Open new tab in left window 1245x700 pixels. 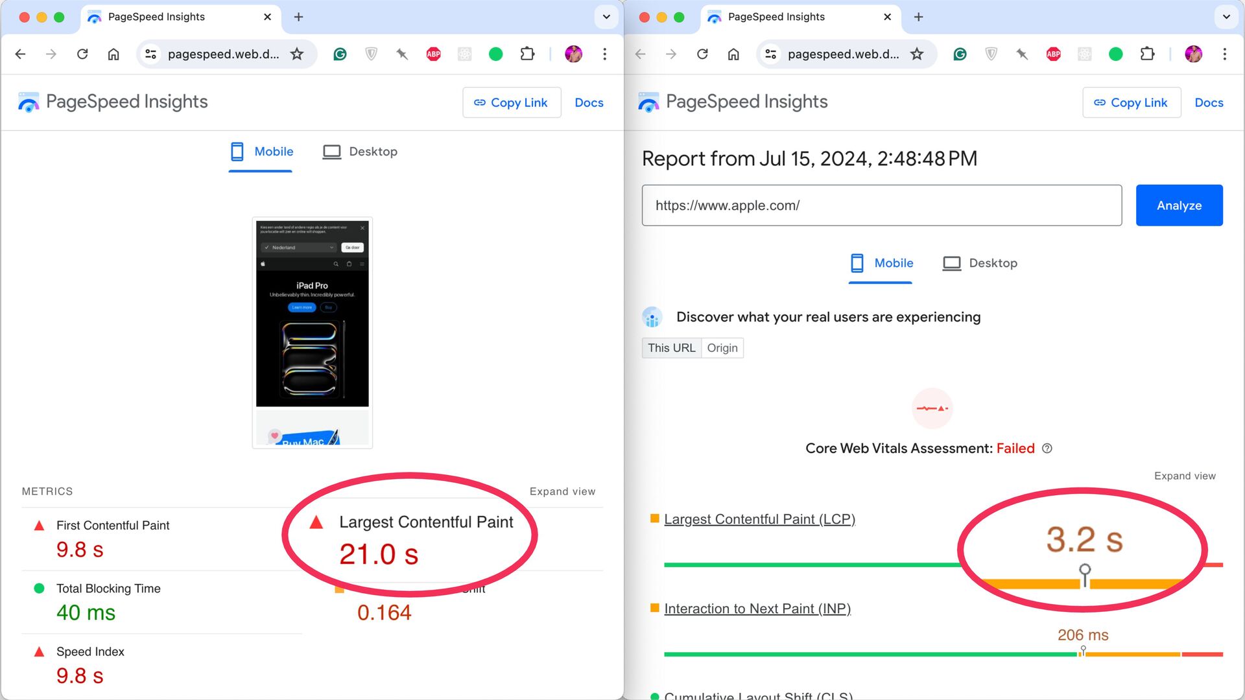(x=298, y=17)
